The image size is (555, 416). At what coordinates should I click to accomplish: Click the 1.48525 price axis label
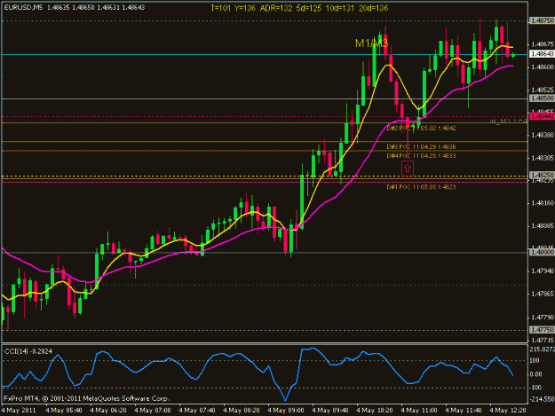coord(543,90)
